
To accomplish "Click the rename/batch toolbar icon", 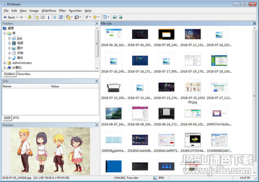I will [77, 17].
